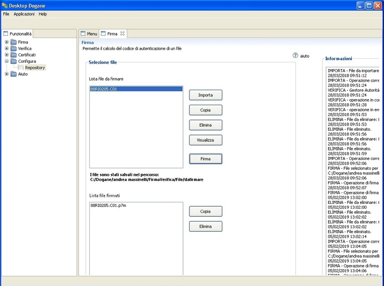
Task: Collapse the Configura tree node
Action: tap(6, 61)
